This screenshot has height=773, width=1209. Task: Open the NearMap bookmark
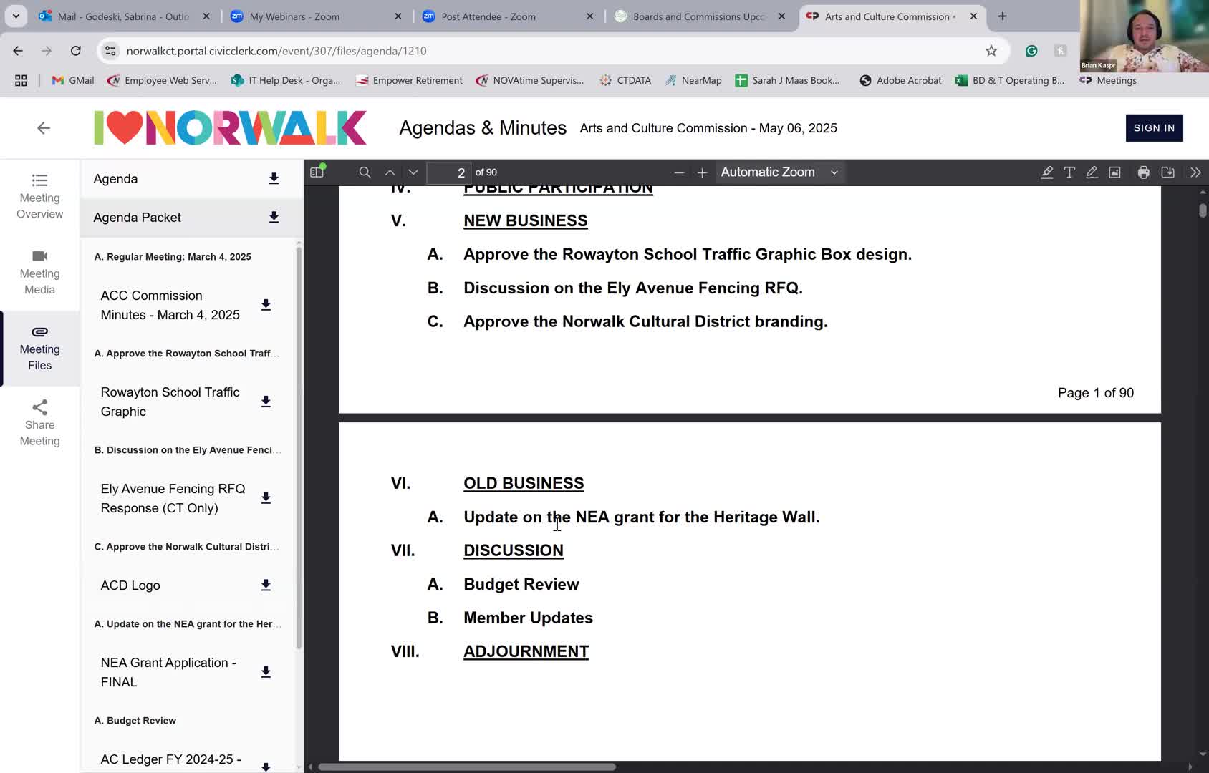(x=693, y=81)
